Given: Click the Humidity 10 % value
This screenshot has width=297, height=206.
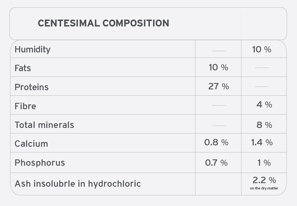Looking at the screenshot, I should [x=262, y=49].
